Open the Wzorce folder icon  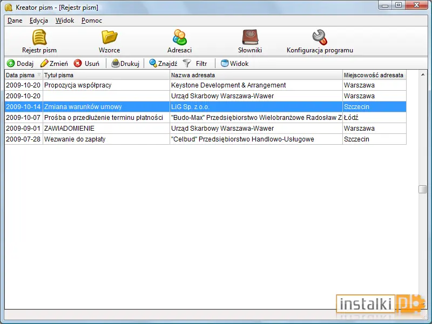tap(110, 37)
